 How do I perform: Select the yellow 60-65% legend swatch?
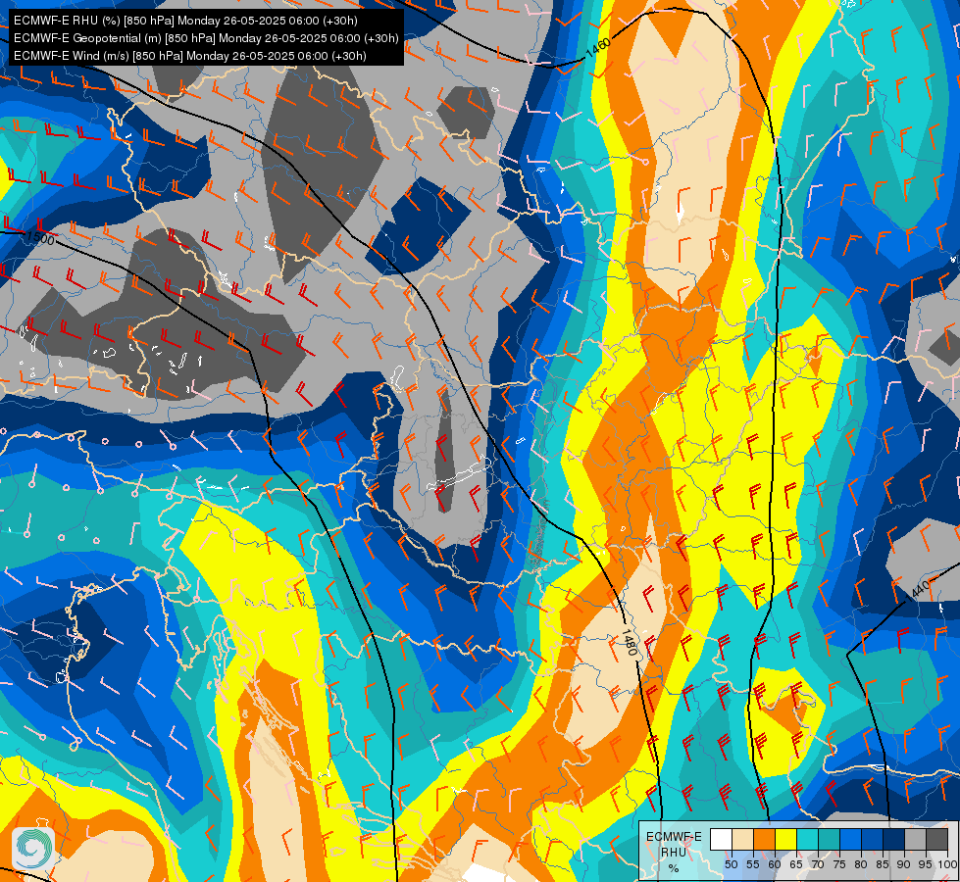(786, 839)
